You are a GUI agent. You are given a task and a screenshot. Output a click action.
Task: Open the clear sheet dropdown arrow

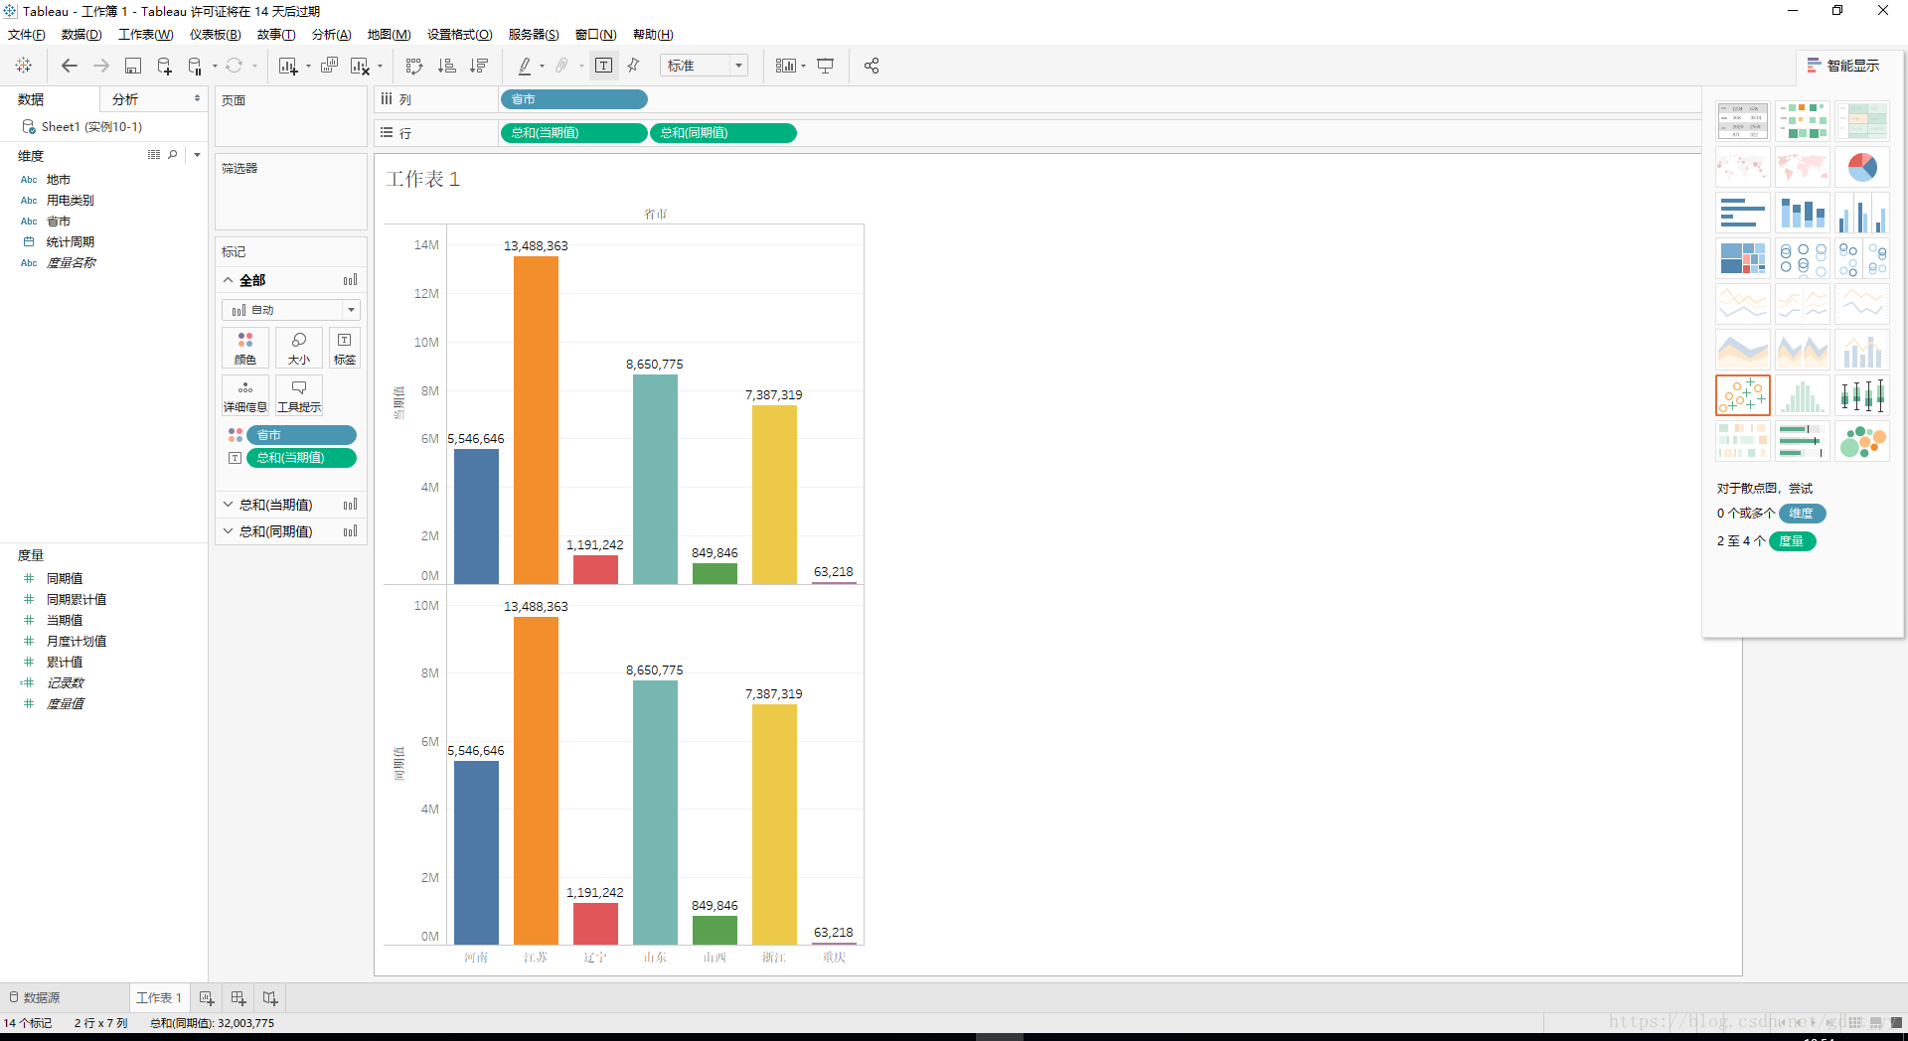pos(381,67)
